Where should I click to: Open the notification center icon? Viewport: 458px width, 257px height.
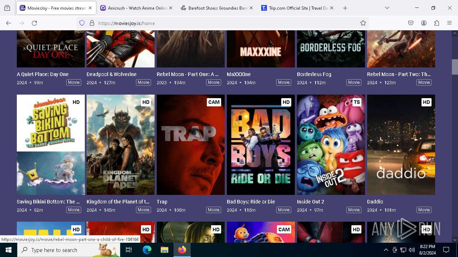click(x=446, y=250)
